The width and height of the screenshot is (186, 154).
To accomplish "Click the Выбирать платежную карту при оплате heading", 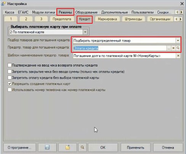I will coord(46,27).
